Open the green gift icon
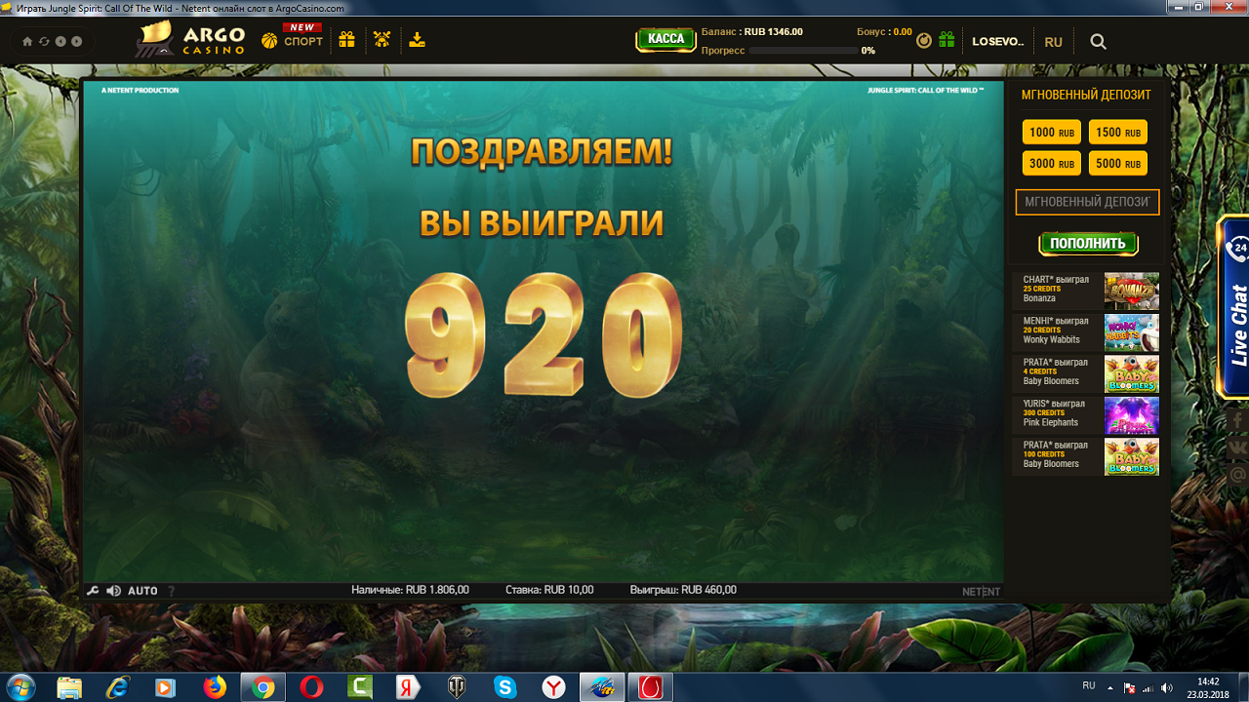The image size is (1249, 702). click(947, 40)
